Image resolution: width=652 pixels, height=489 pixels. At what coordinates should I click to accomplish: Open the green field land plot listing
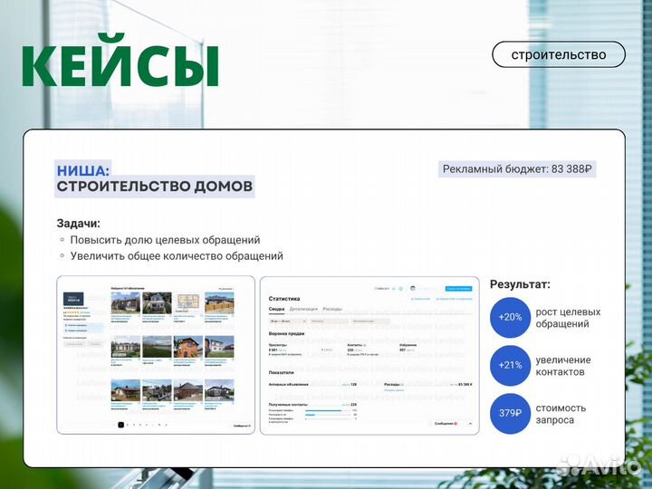(x=157, y=347)
